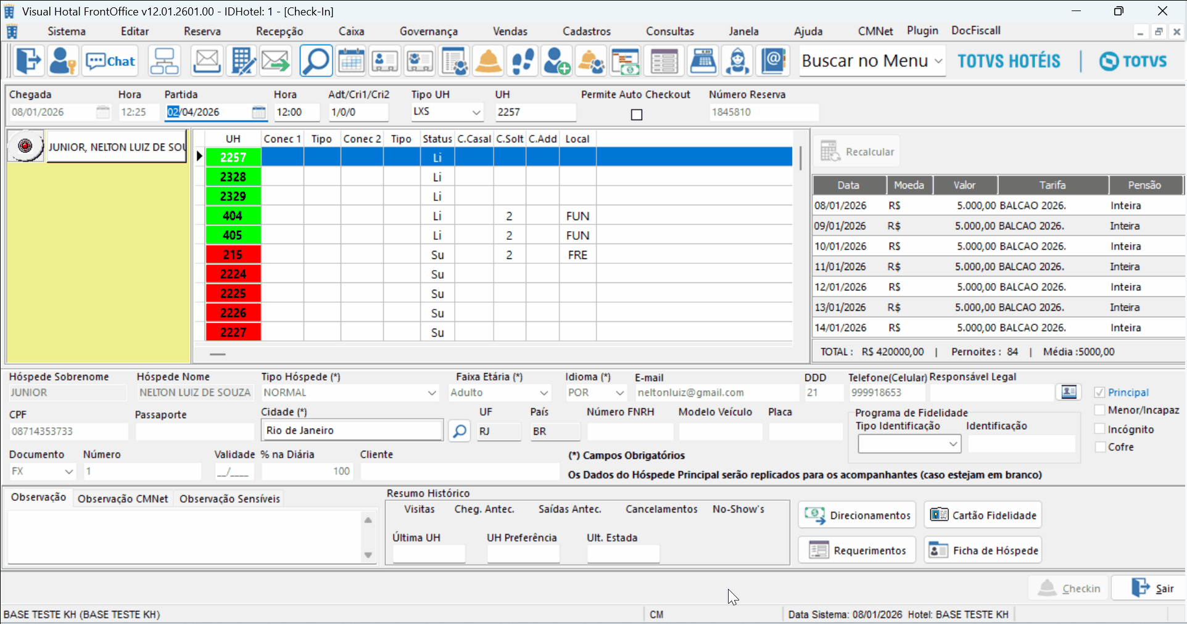Open the Chegada date calendar picker

click(103, 112)
